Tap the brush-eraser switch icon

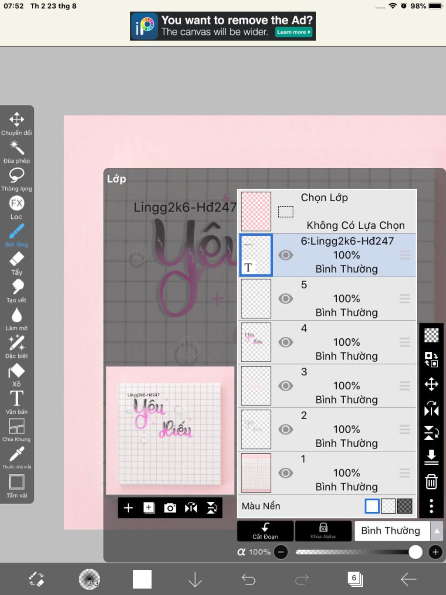(36, 579)
